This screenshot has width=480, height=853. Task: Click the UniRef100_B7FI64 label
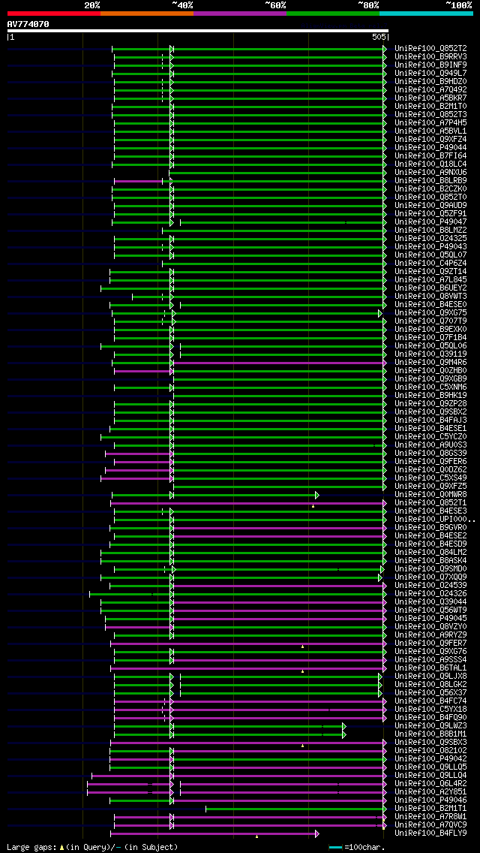[430, 155]
